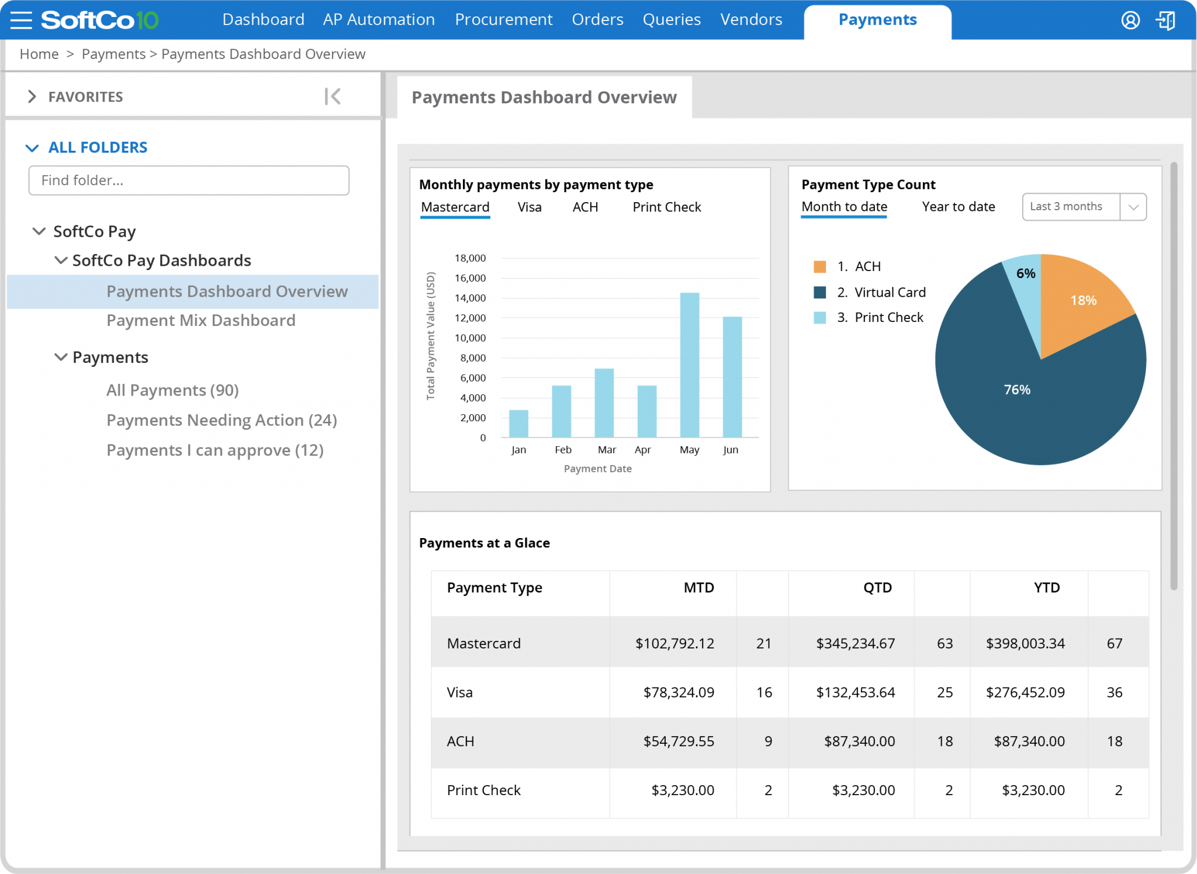
Task: Switch to the Payments tab
Action: 877,19
